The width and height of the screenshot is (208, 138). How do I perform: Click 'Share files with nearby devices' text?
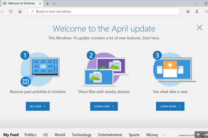(x=104, y=92)
